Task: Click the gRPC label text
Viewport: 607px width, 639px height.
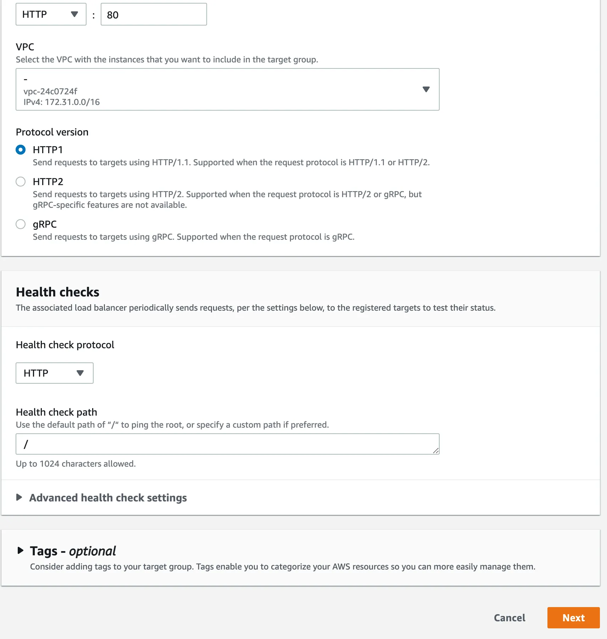Action: (45, 224)
